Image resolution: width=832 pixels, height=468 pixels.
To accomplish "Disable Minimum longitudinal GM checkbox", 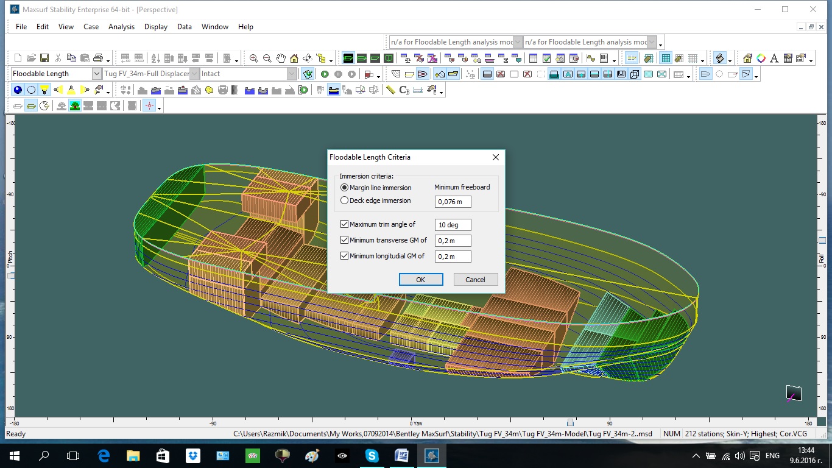I will click(x=345, y=256).
